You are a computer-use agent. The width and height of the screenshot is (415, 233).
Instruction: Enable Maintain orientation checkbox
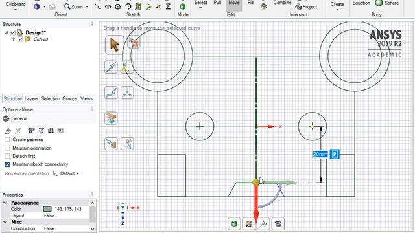pyautogui.click(x=7, y=148)
